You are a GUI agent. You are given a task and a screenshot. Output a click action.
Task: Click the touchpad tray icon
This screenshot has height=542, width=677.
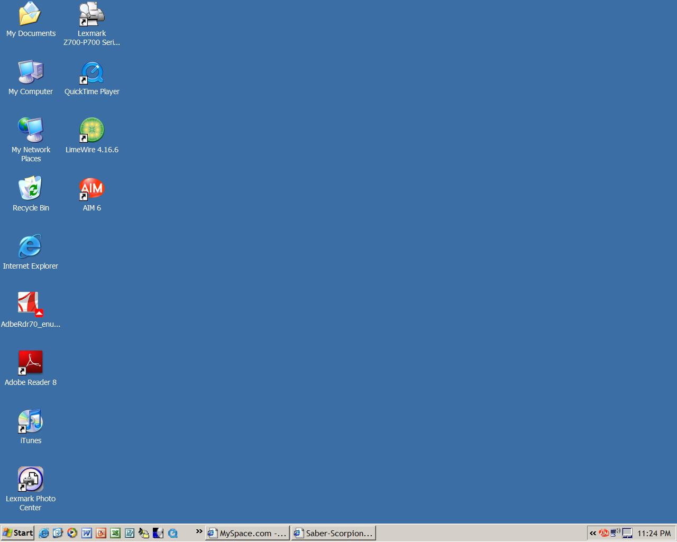(627, 533)
